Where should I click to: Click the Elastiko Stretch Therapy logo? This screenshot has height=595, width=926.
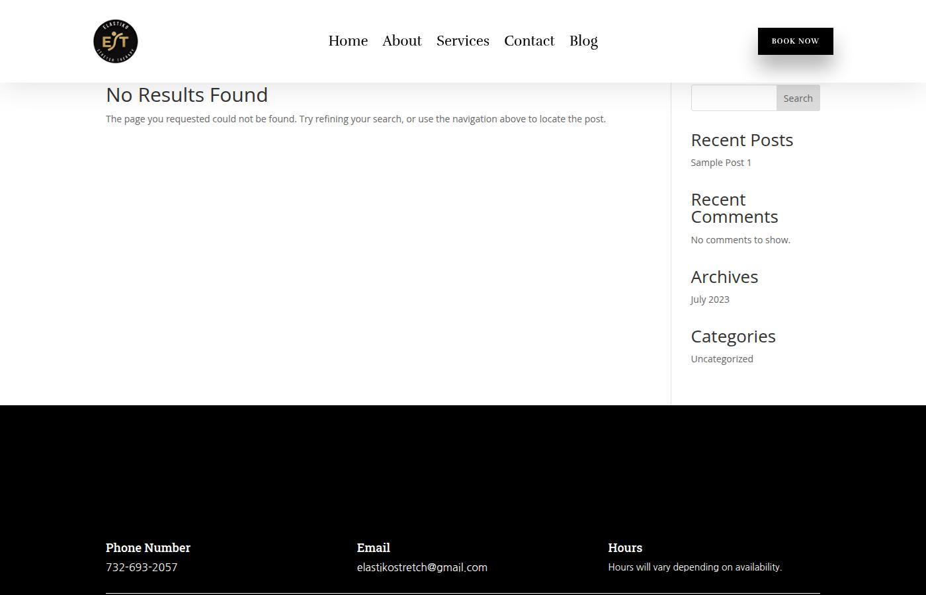point(116,41)
